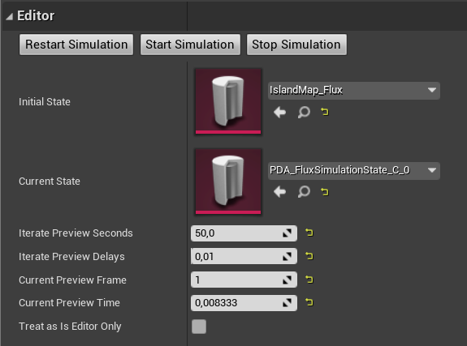Use selected asset arrow for Current State
Viewport: 467px width, 346px height.
(279, 192)
